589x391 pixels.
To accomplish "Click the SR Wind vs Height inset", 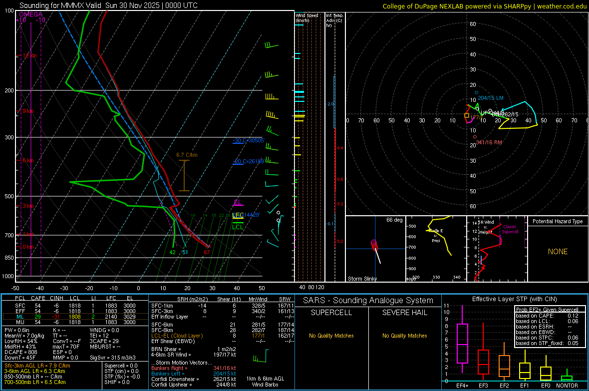I will tap(497, 249).
